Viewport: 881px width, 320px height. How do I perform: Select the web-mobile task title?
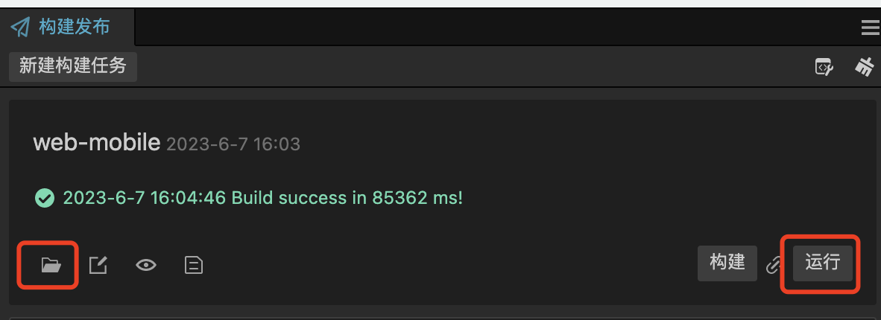(97, 142)
